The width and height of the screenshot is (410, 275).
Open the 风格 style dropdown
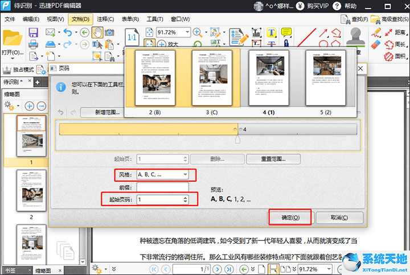click(x=162, y=175)
